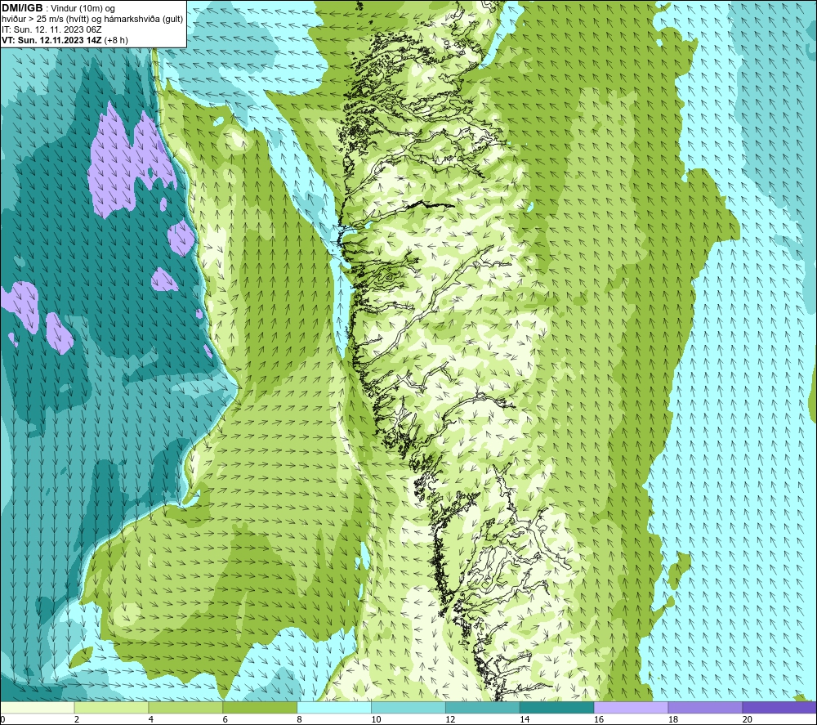Click the 12–14 m/s teal swatch

pyautogui.click(x=483, y=707)
